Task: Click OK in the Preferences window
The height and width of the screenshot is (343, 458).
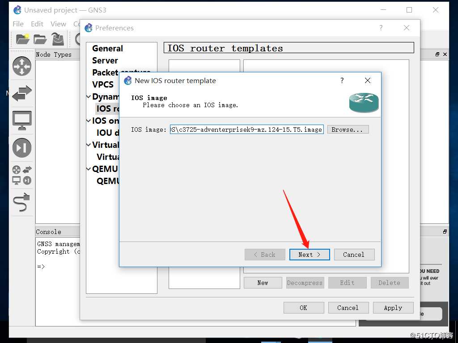Action: click(304, 308)
